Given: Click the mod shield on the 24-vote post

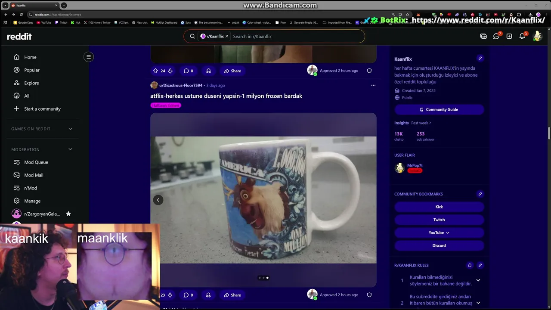Looking at the screenshot, I should 369,71.
